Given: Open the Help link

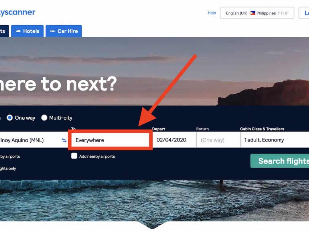Looking at the screenshot, I should tap(212, 13).
